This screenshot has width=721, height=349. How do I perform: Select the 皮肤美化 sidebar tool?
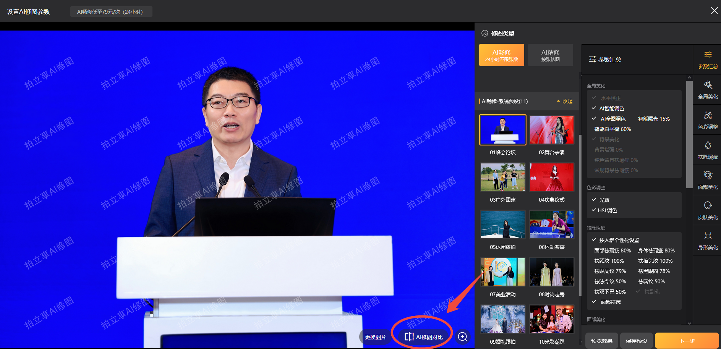[x=708, y=210]
